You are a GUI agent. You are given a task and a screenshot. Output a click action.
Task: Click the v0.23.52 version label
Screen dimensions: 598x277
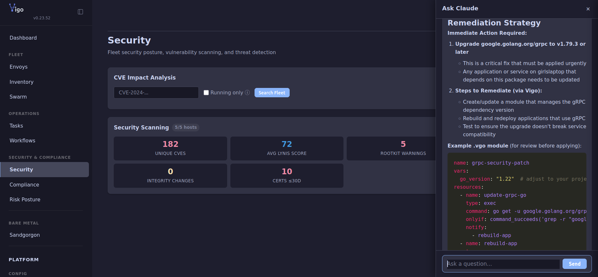42,18
